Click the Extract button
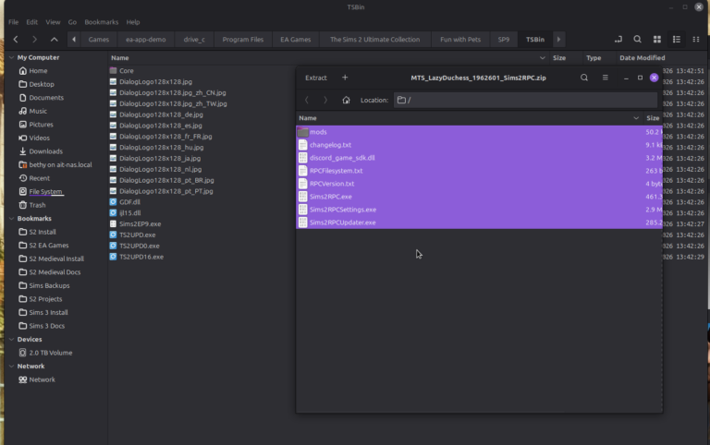This screenshot has width=710, height=445. [x=315, y=78]
